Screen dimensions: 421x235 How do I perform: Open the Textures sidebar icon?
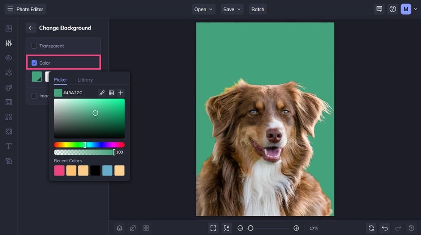(8, 161)
